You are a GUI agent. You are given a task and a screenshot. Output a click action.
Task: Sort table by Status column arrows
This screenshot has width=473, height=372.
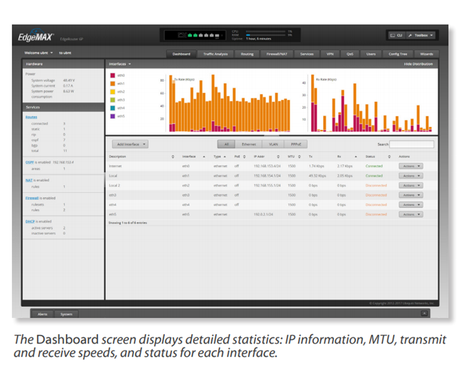click(389, 156)
